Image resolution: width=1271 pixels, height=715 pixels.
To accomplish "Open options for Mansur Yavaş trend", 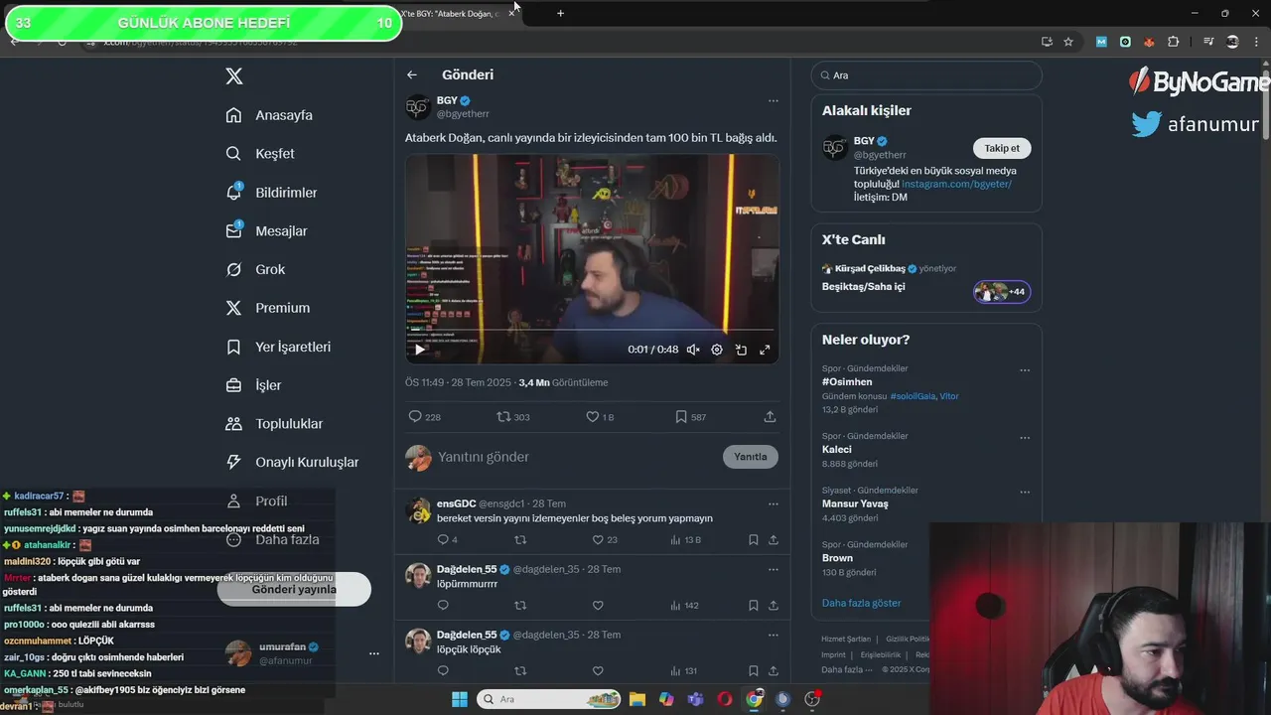I will click(1025, 493).
